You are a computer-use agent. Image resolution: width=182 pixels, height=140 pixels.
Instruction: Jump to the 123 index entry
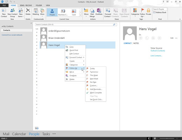point(37,29)
